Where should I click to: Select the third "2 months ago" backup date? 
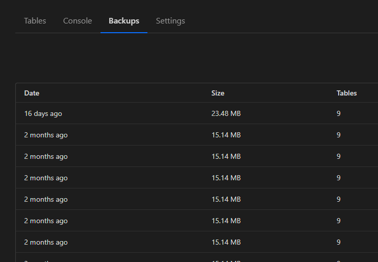46,178
